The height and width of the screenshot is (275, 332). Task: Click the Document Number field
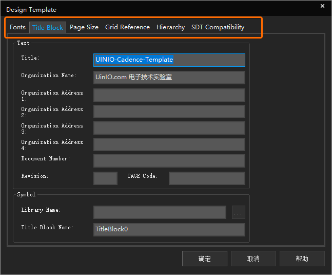pos(169,161)
